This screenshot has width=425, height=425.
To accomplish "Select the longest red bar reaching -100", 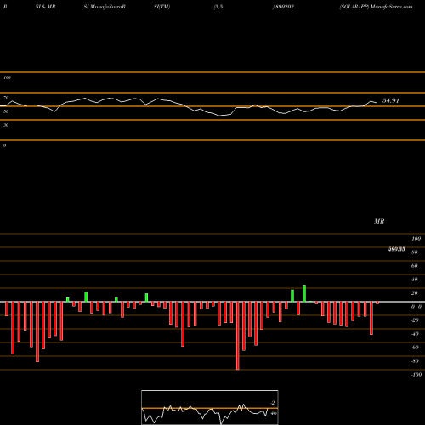I will [238, 336].
